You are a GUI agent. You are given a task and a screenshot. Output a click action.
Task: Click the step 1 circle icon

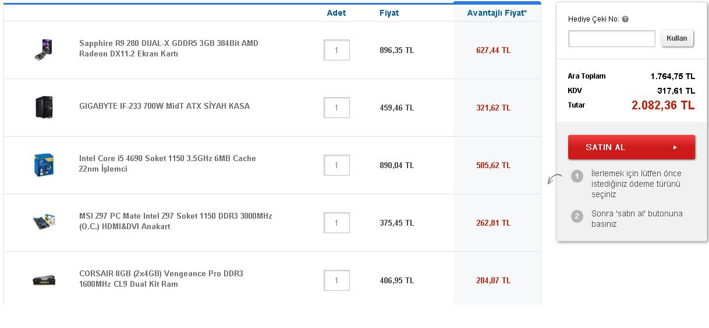(577, 176)
